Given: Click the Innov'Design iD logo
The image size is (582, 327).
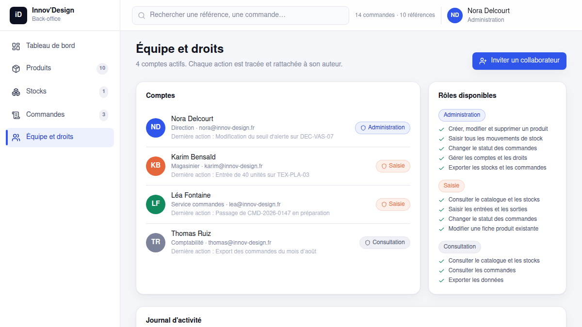Looking at the screenshot, I should [18, 15].
